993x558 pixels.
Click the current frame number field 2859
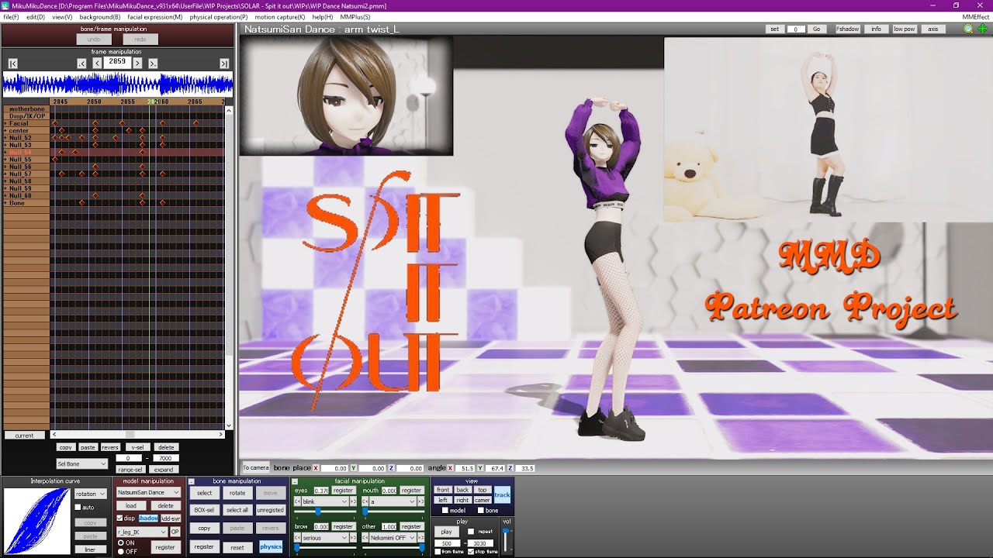click(x=117, y=62)
